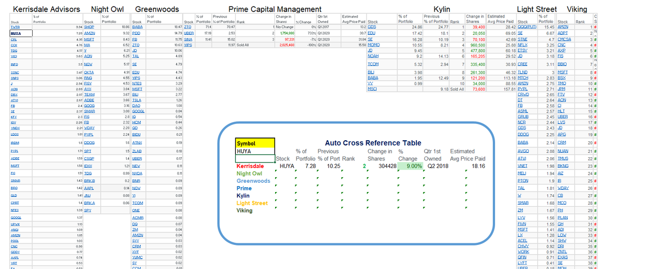Select the Auto Cross Reference Table title

coord(373,143)
